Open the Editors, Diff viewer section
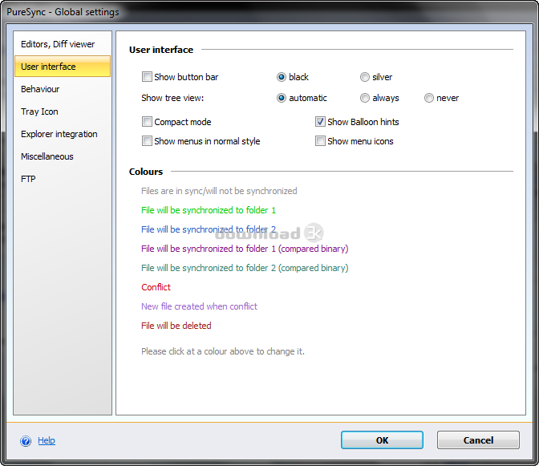 click(x=58, y=44)
